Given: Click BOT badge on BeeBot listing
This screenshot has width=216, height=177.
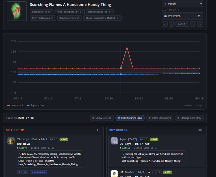Looking at the screenshot, I should tap(167, 172).
